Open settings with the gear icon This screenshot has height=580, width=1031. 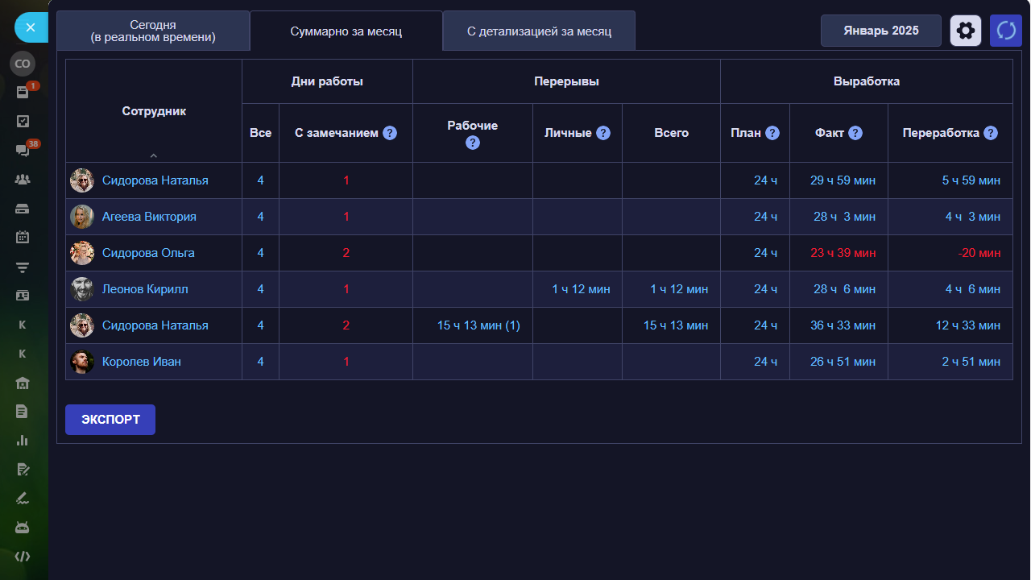965,31
